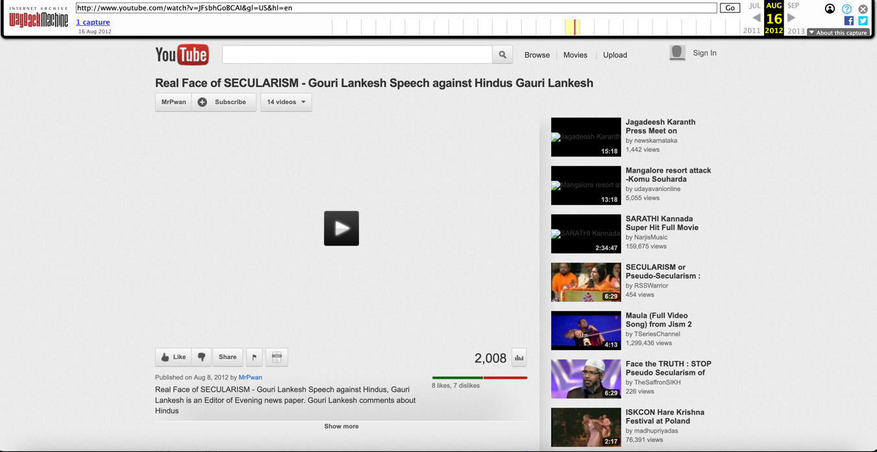This screenshot has height=452, width=877.
Task: Open the 14 videos dropdown
Action: point(286,102)
